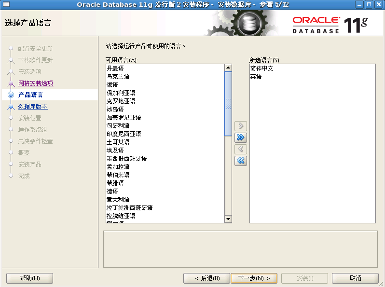This screenshot has width=385, height=287.
Task: Select 俄语 in available languages
Action: pos(165,85)
